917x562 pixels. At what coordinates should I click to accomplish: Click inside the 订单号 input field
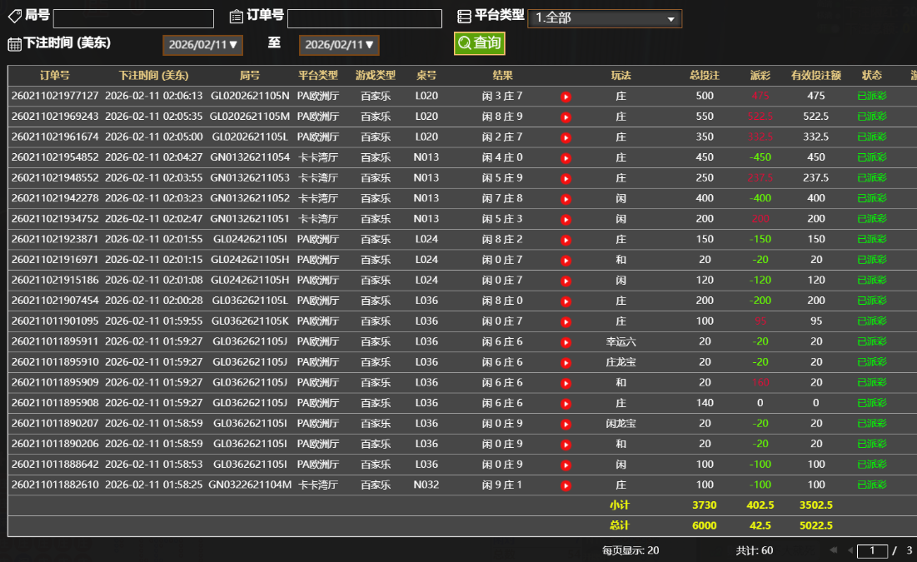(365, 17)
